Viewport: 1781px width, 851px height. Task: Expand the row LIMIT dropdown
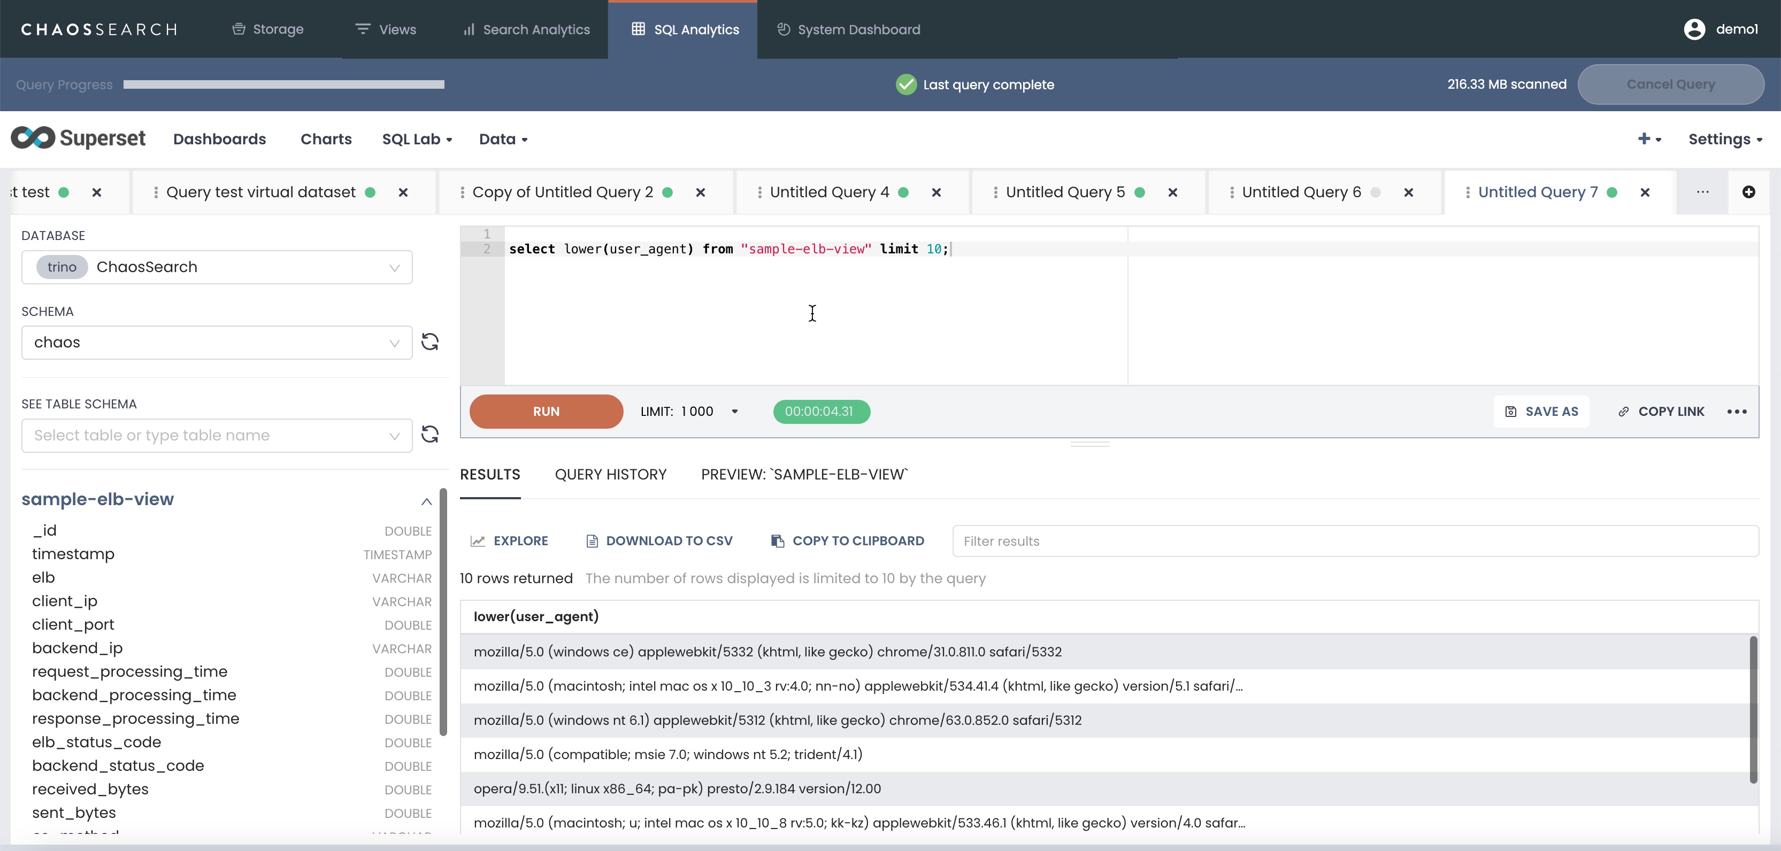point(734,412)
